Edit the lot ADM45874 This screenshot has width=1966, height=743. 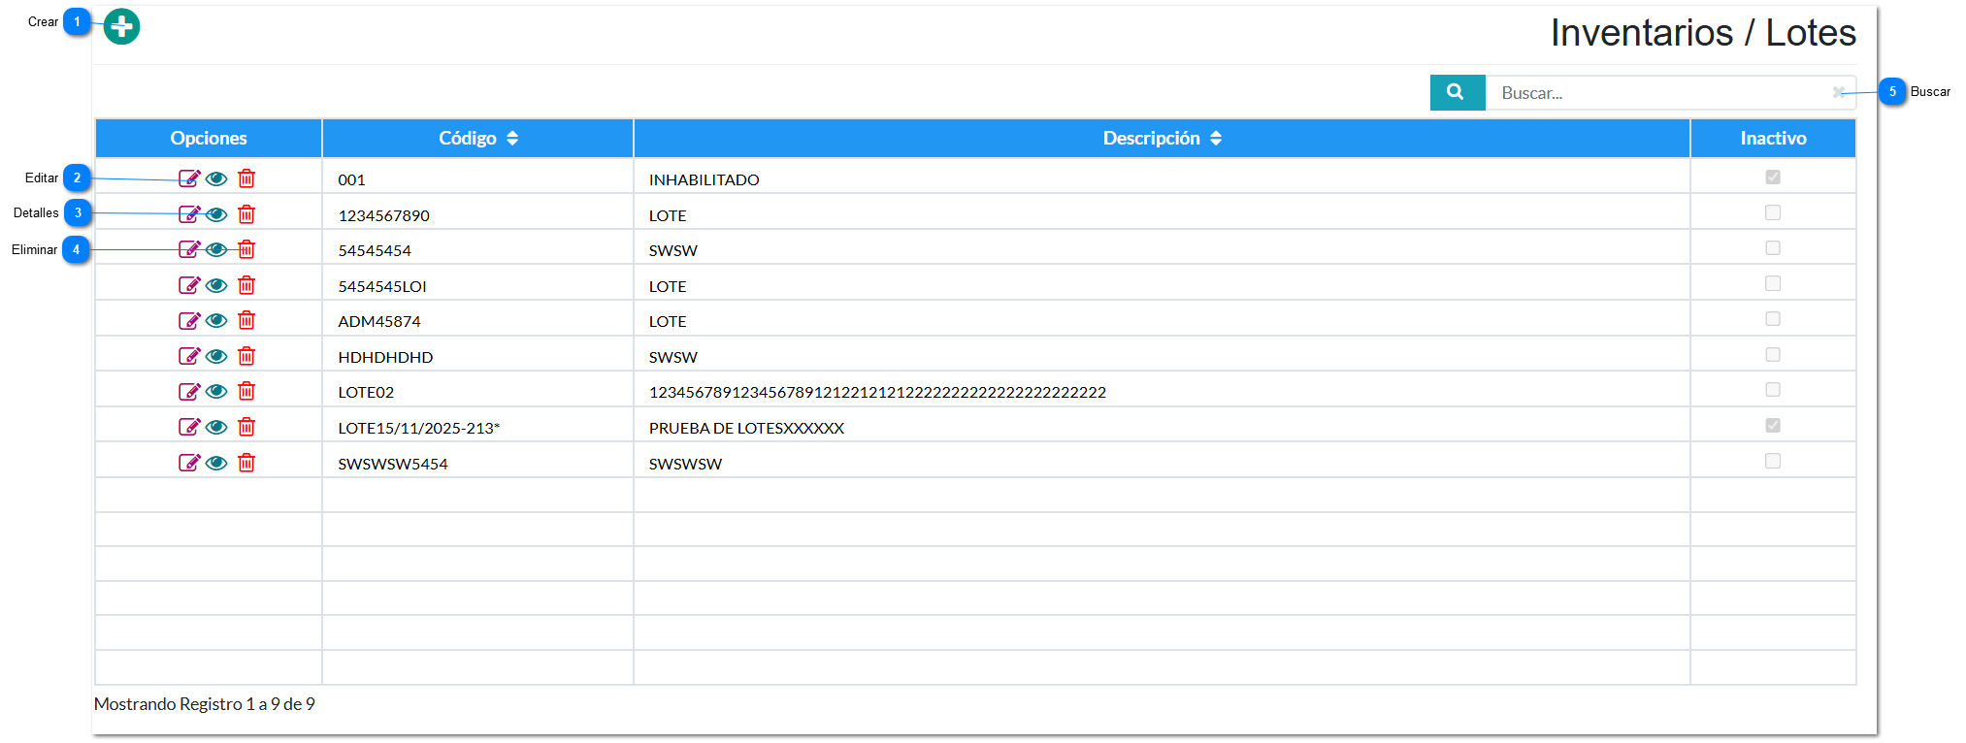pyautogui.click(x=189, y=320)
